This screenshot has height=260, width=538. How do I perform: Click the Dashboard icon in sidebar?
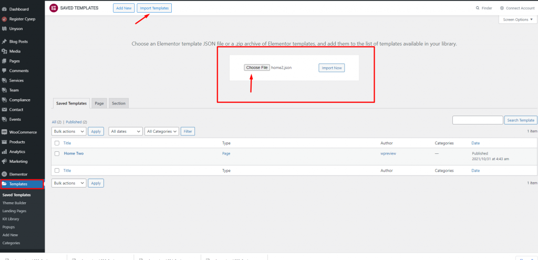point(4,9)
